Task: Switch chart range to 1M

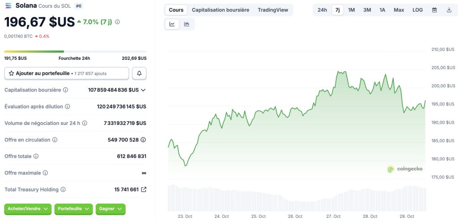Action: [x=352, y=10]
